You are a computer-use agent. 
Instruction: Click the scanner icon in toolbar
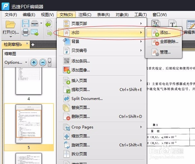(x=35, y=23)
